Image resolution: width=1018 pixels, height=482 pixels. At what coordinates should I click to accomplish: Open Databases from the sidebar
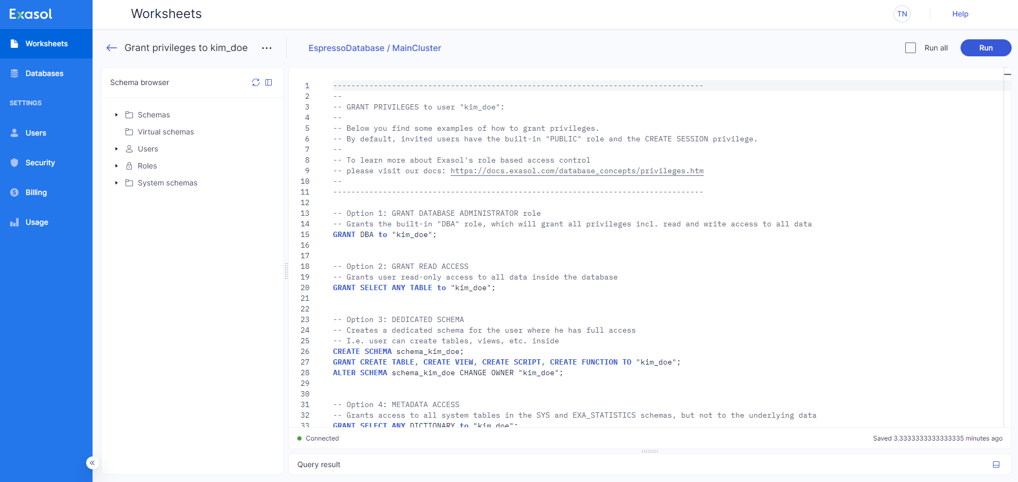point(44,73)
